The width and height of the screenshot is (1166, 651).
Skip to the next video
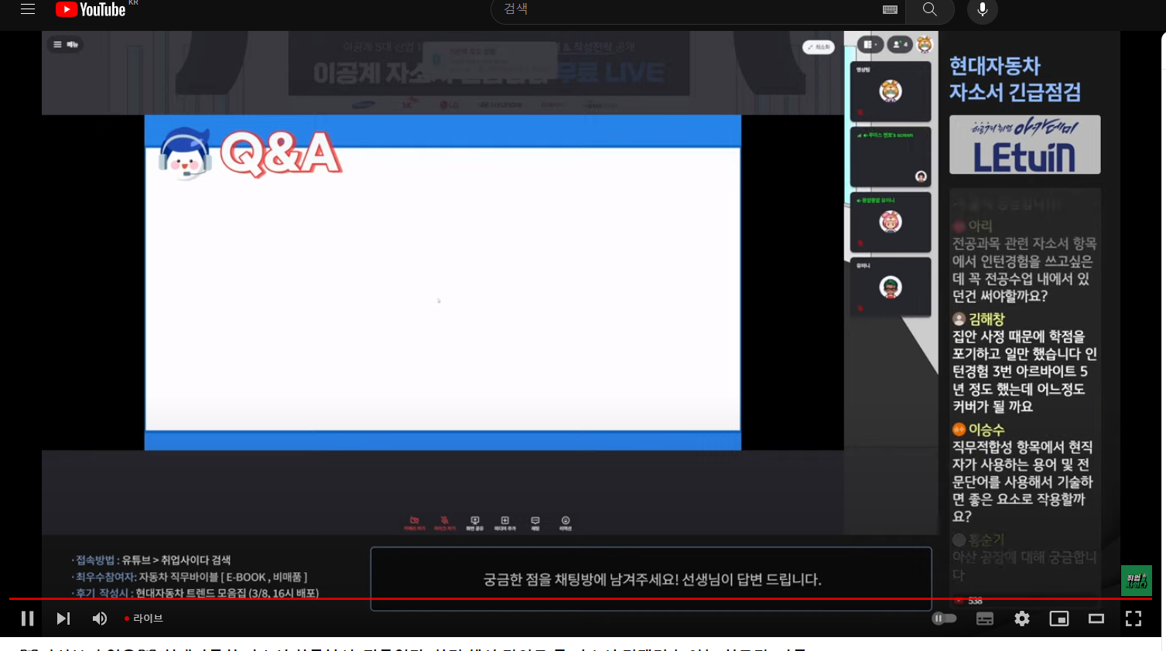point(63,619)
